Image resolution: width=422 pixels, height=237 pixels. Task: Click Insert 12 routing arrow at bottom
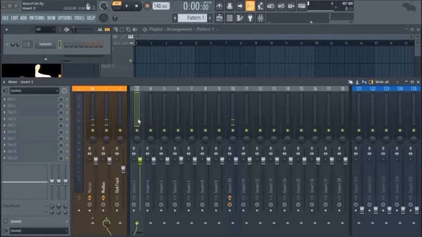click(x=260, y=223)
